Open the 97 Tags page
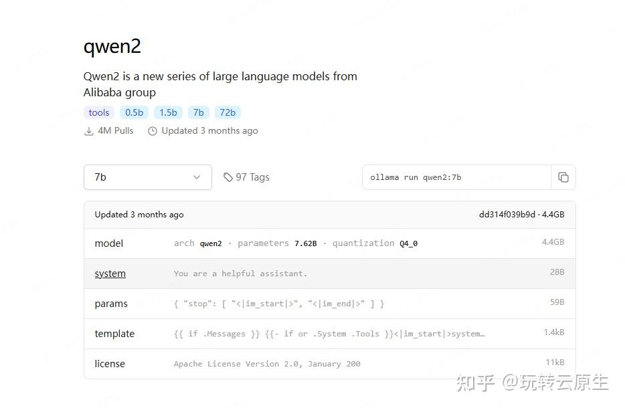Viewport: 625px width, 408px height. [x=253, y=177]
